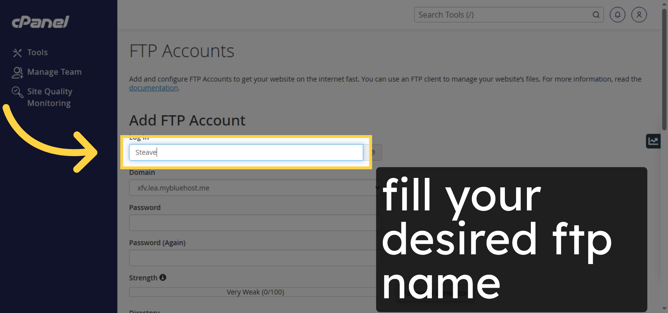
Task: Click the Very Weak strength meter
Action: (x=255, y=292)
